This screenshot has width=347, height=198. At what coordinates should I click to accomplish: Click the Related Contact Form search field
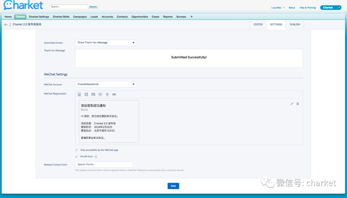104,164
